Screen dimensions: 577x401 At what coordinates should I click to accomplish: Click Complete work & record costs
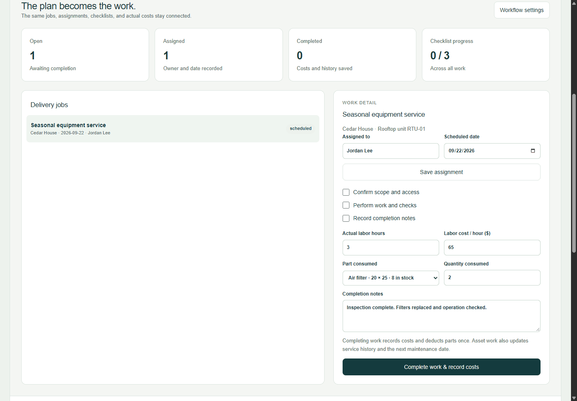point(441,367)
